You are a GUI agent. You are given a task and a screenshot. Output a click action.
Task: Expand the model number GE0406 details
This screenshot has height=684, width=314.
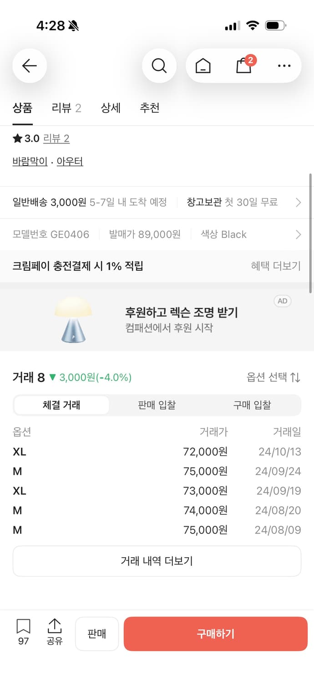(x=299, y=234)
